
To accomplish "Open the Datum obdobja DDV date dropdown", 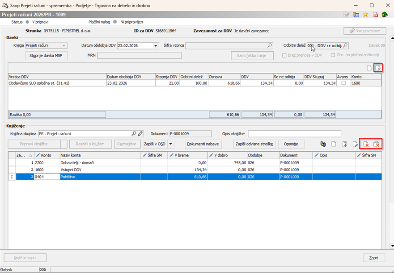I will click(x=156, y=45).
